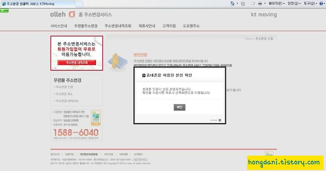This screenshot has height=171, width=326.
Task: Click the 본인인증 heading
Action: pos(140,55)
